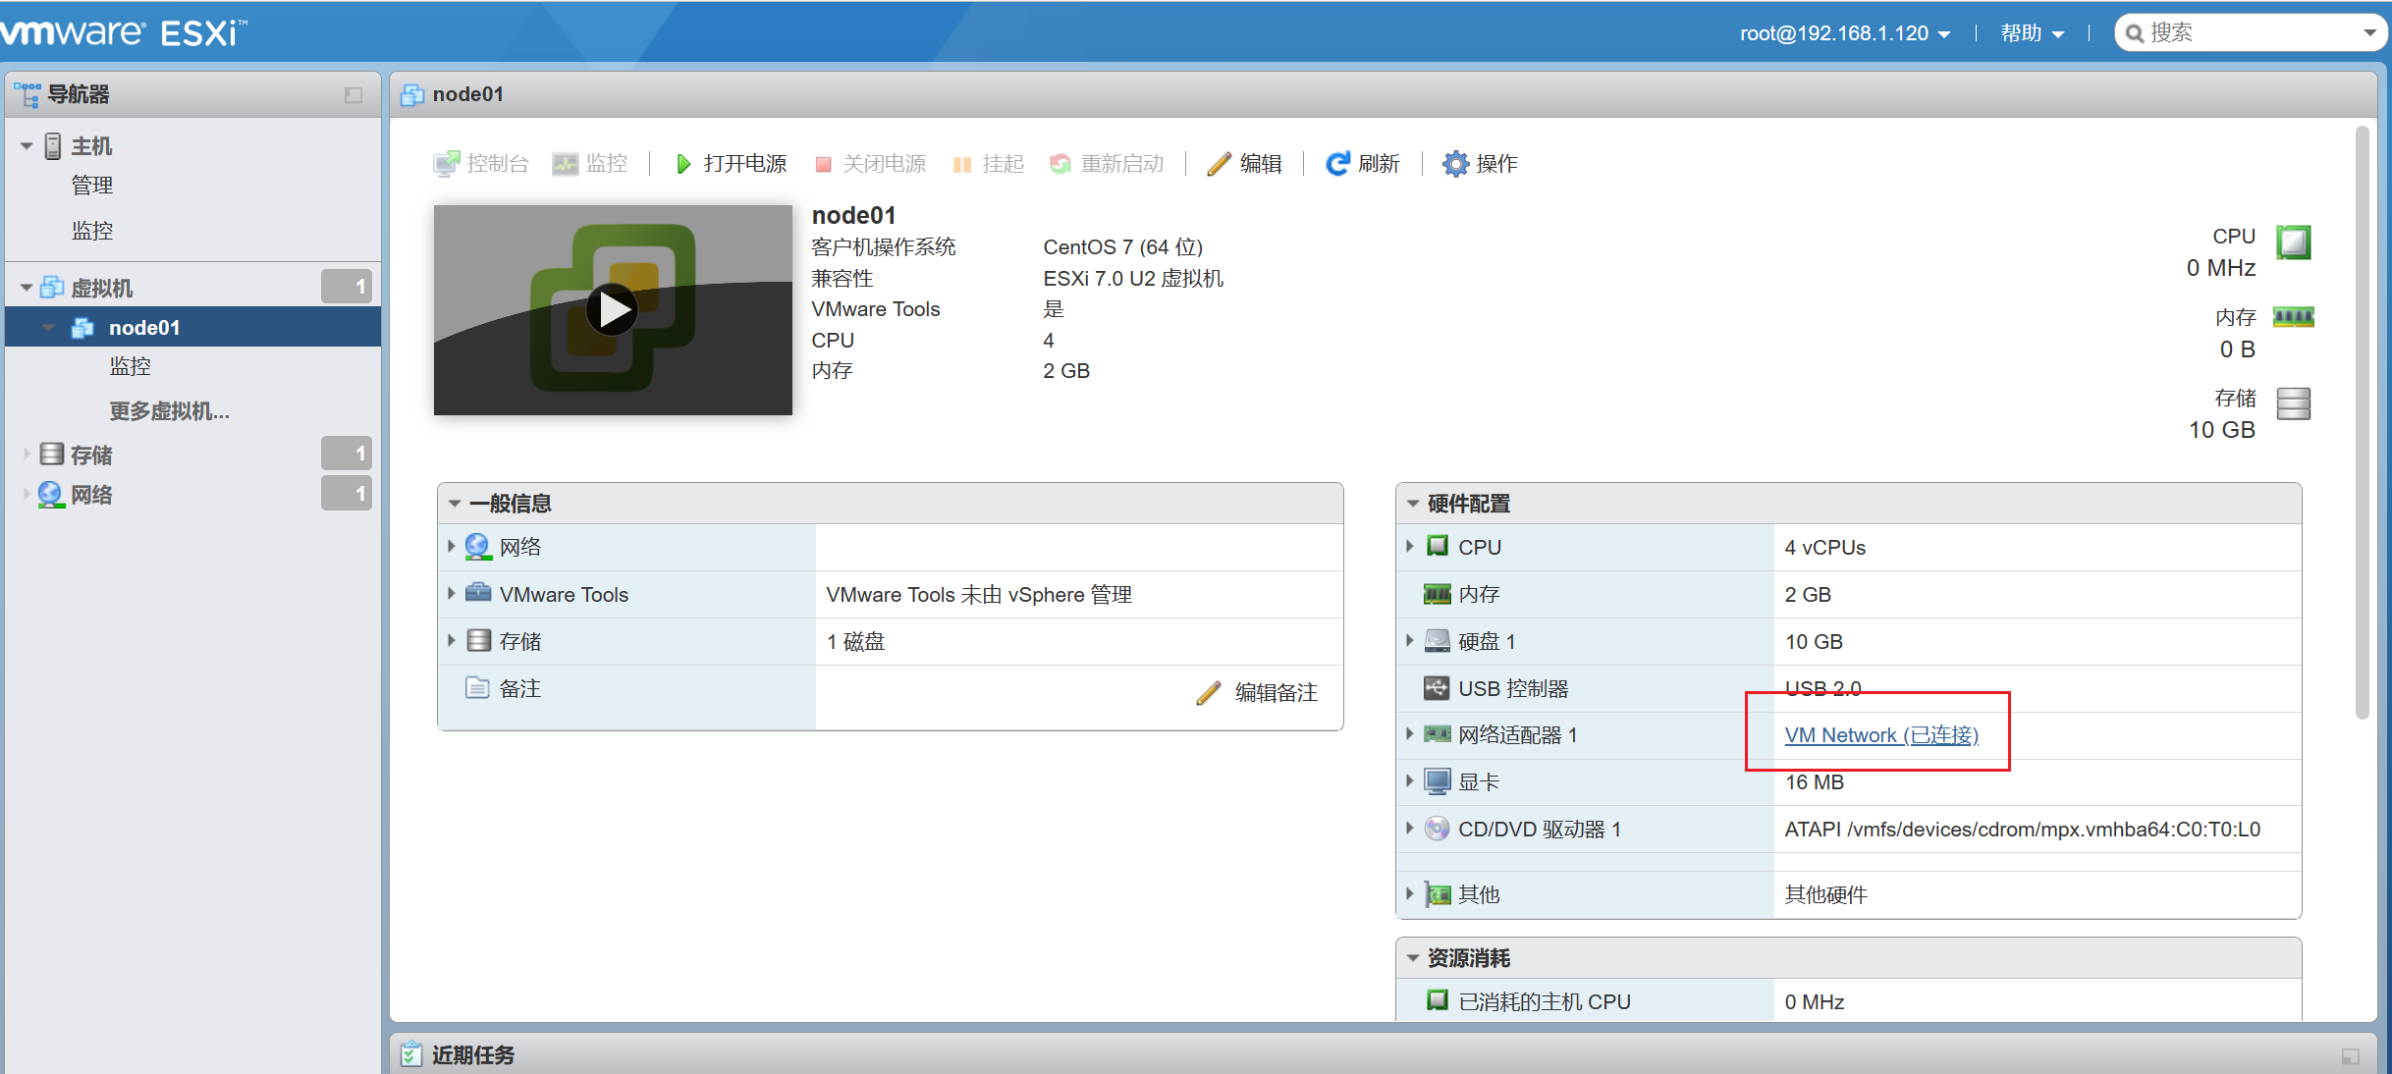Image resolution: width=2392 pixels, height=1074 pixels.
Task: Open Manage (管理) under Host
Action: (x=92, y=186)
